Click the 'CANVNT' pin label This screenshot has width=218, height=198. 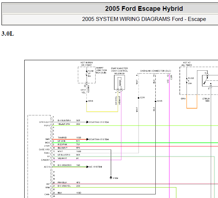(x=46, y=160)
